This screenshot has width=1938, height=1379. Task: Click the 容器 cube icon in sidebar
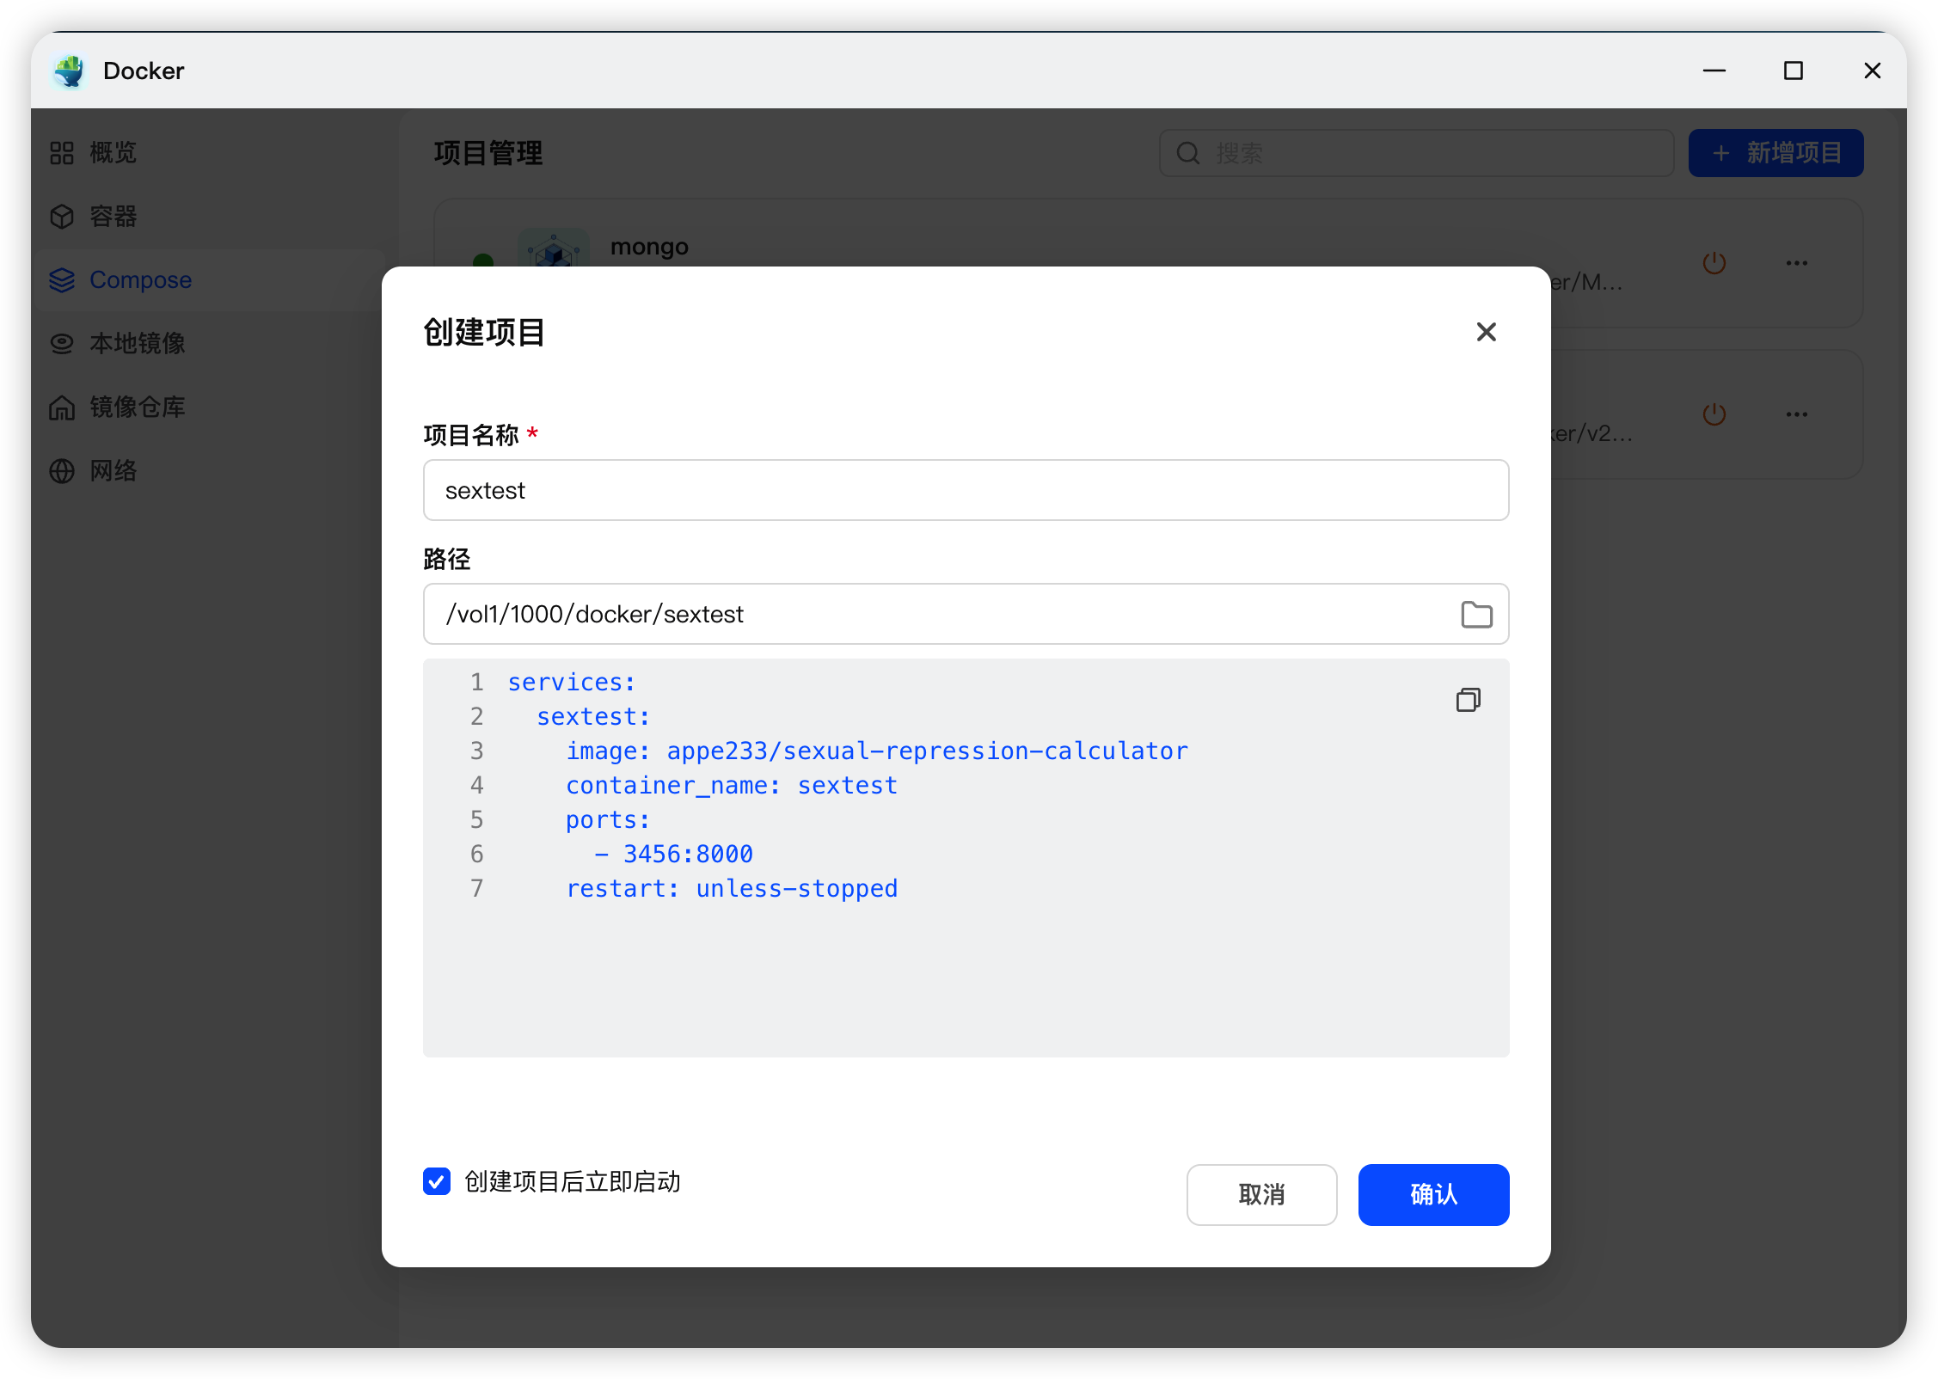click(x=62, y=217)
